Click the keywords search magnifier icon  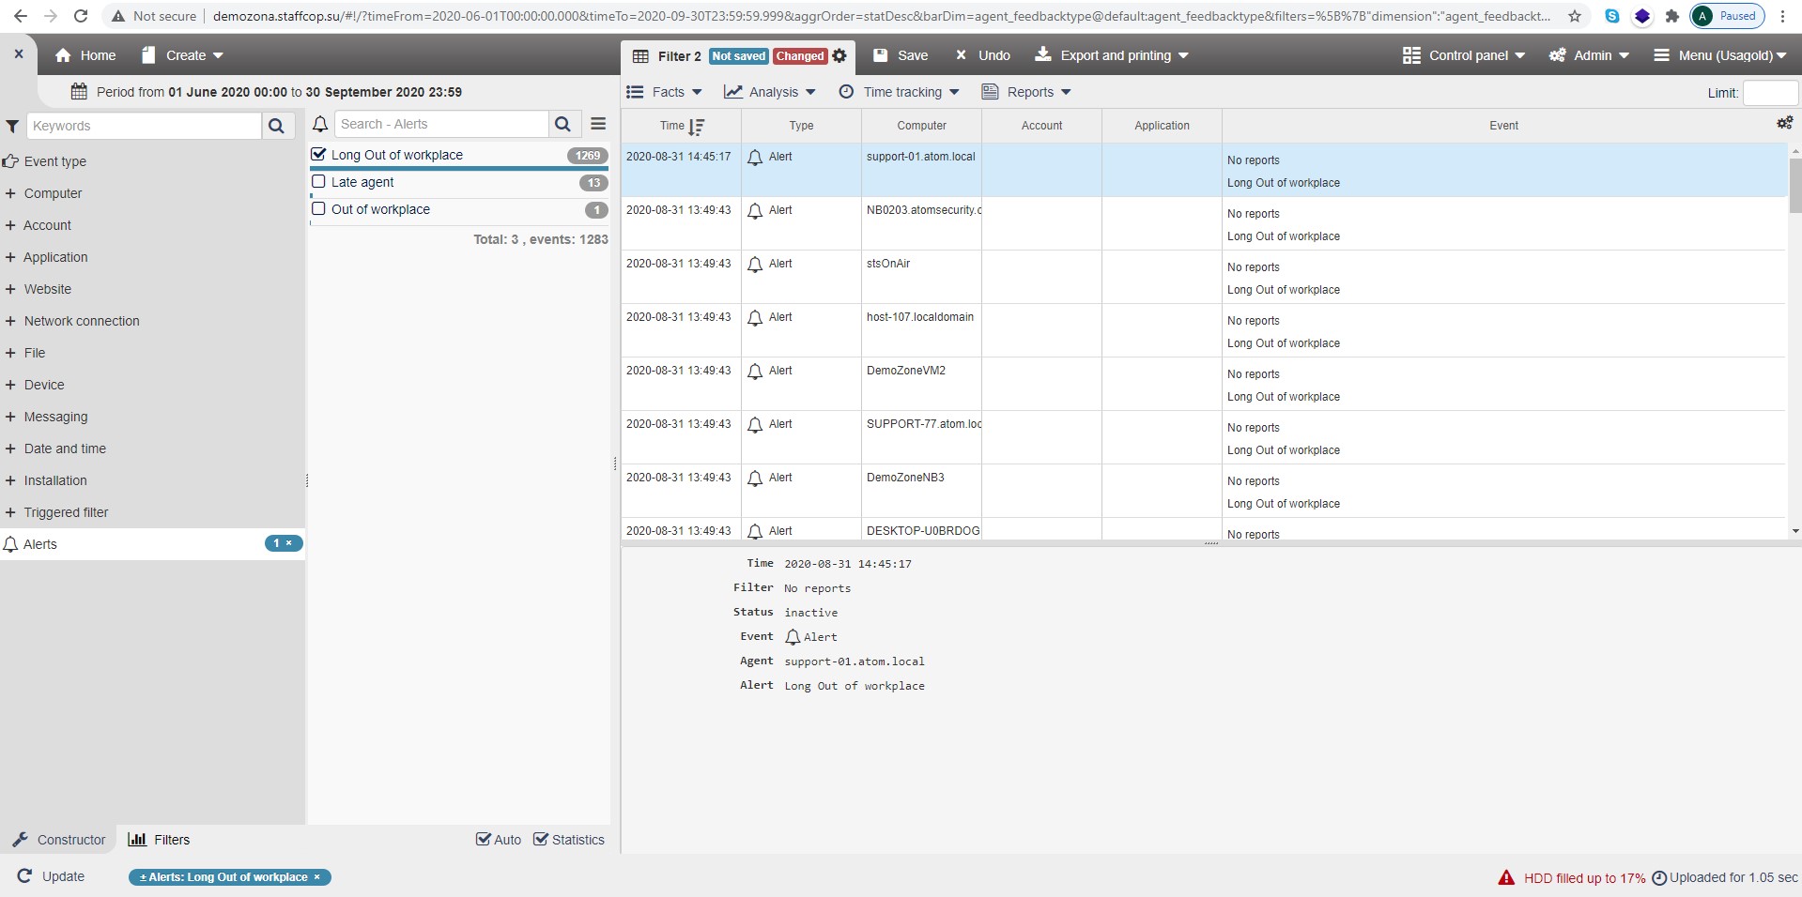pyautogui.click(x=276, y=126)
